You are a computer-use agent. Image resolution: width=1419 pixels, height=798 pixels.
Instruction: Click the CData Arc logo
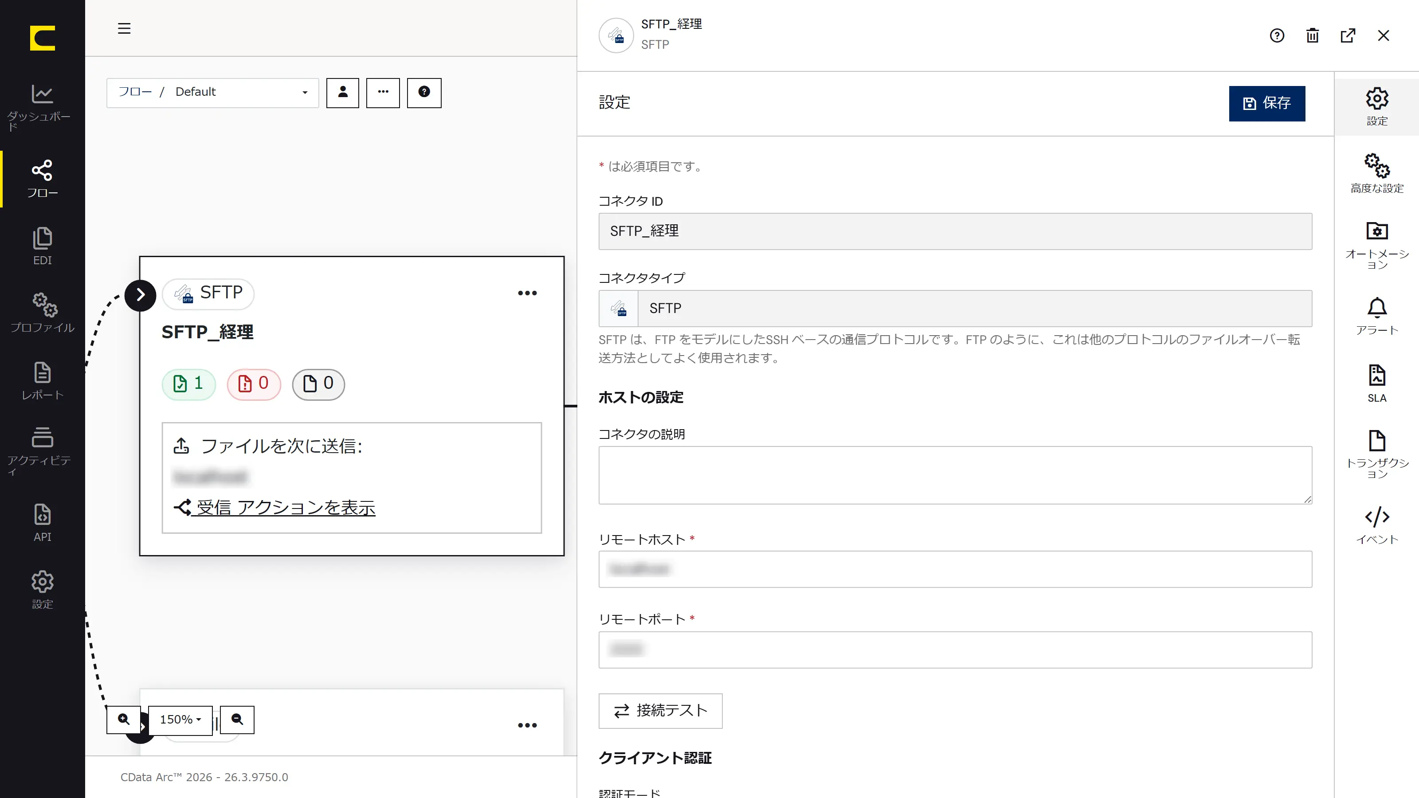coord(43,38)
